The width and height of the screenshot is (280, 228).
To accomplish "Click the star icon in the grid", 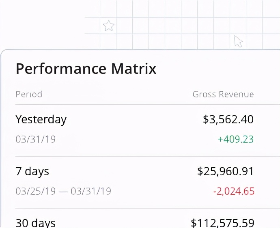I will click(108, 26).
